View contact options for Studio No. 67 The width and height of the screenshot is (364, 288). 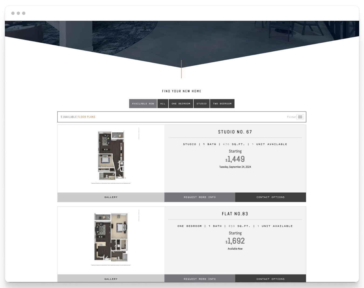[270, 197]
